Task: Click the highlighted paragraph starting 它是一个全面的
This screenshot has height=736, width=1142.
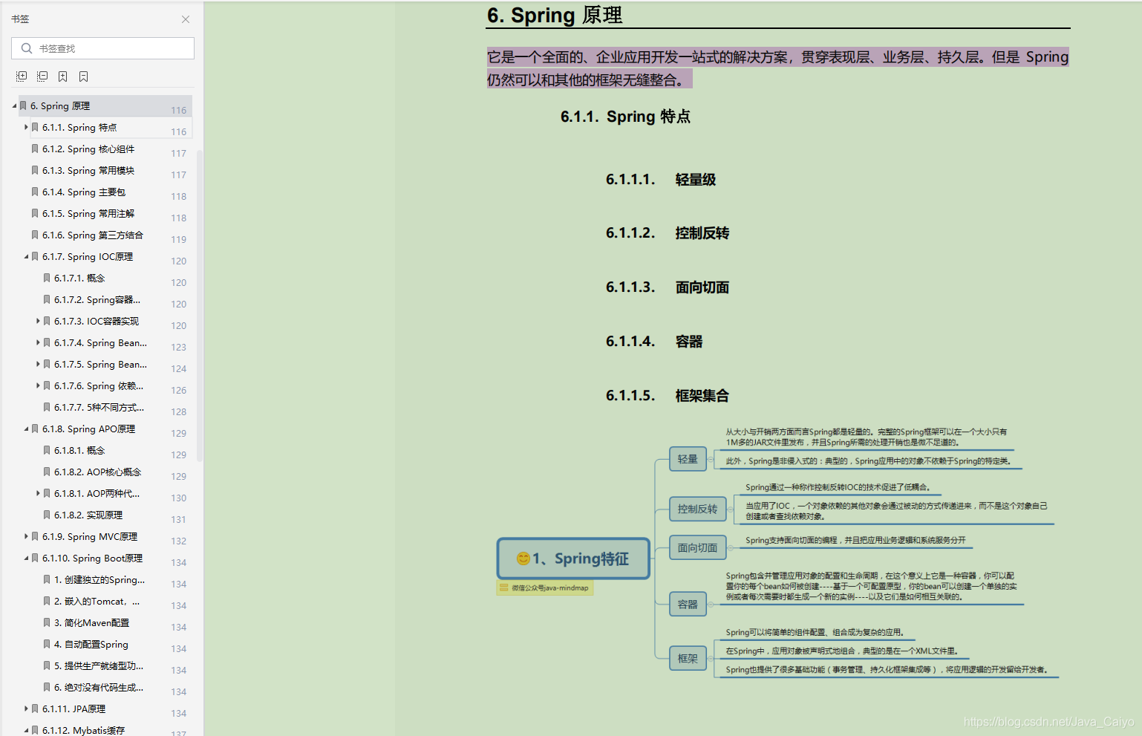Action: pos(777,68)
